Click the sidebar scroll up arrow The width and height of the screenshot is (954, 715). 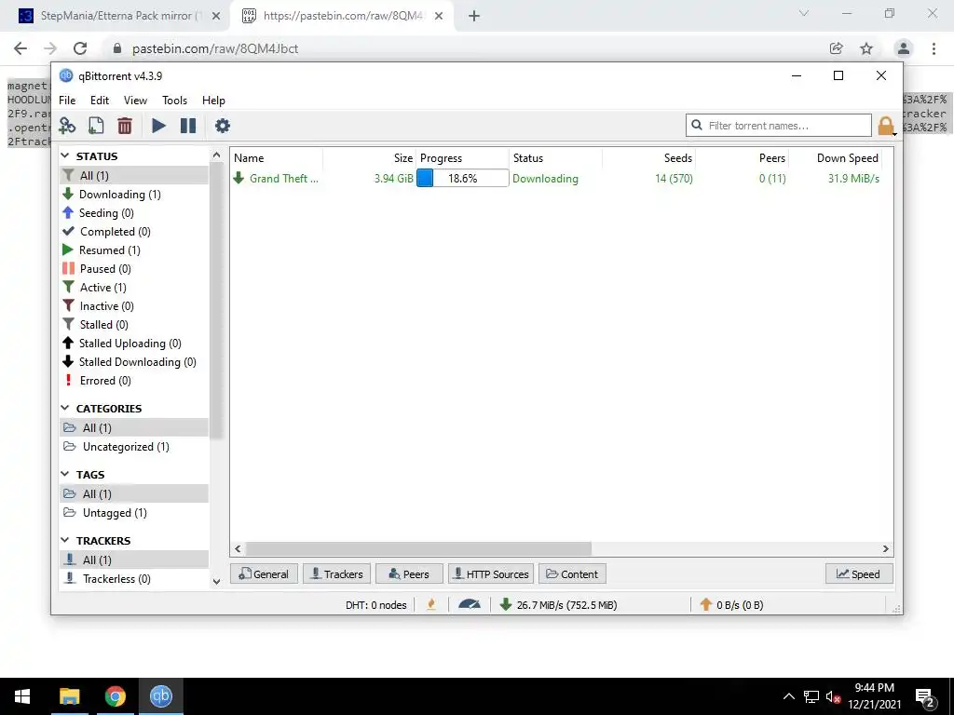pos(216,155)
